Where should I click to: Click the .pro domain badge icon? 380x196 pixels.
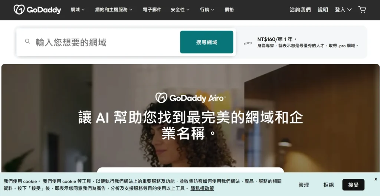pos(248,43)
